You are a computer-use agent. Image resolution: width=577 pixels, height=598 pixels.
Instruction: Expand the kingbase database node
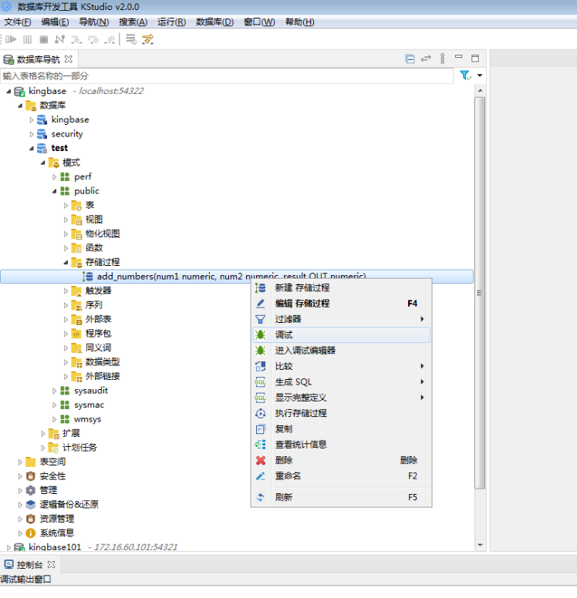(32, 119)
